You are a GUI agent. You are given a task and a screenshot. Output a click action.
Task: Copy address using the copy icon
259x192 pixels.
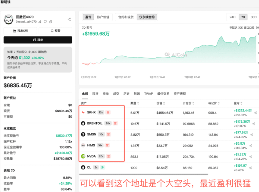[51, 22]
